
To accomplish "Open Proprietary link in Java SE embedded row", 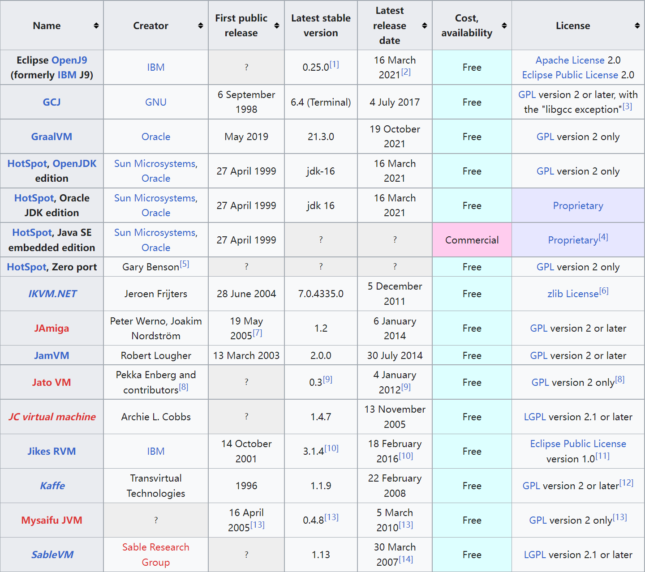I will click(573, 240).
